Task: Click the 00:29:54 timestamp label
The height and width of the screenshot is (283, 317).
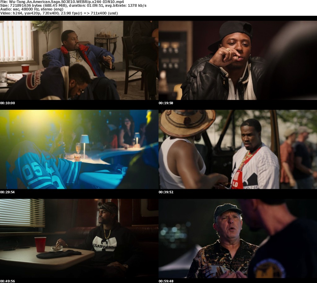Action: click(7, 192)
